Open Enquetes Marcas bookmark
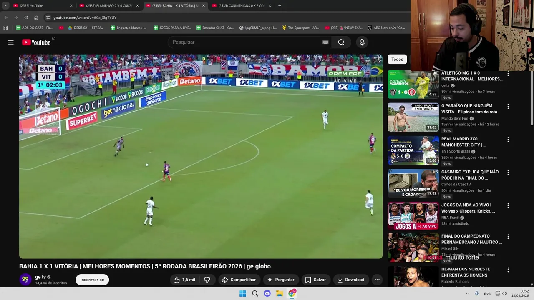 tap(128, 27)
